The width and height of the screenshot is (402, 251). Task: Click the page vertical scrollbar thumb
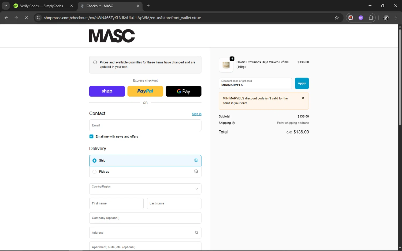tap(400, 77)
